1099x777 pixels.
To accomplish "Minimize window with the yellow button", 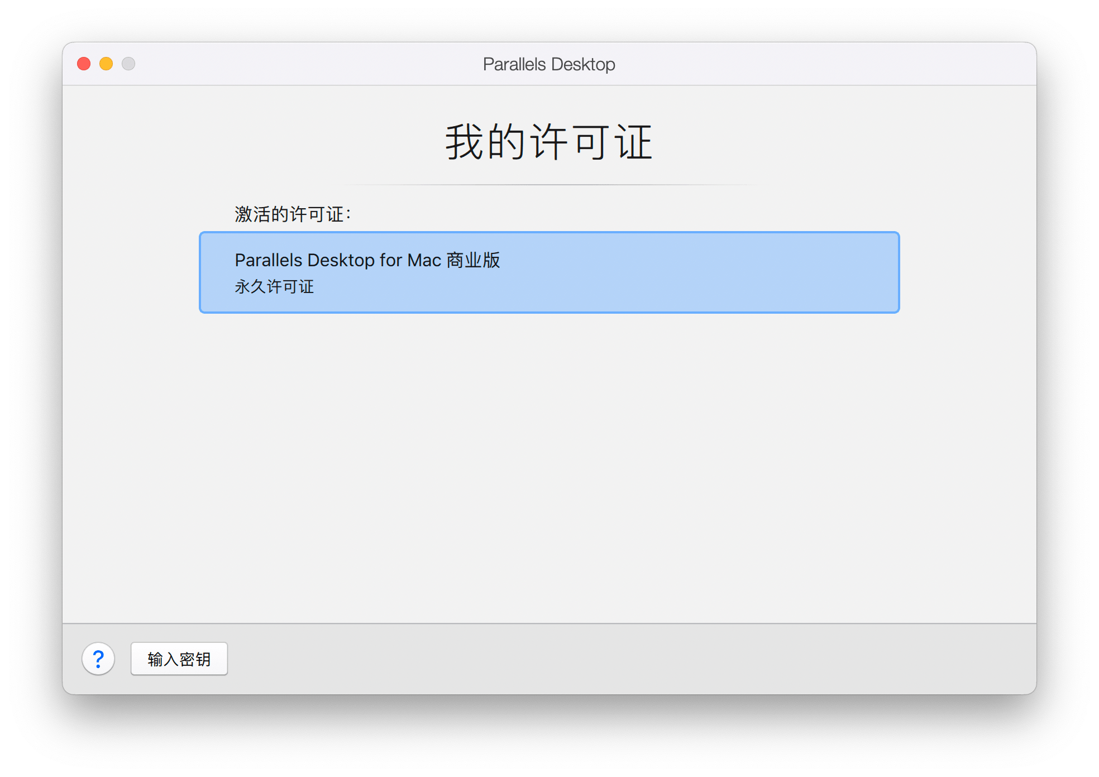I will coord(106,64).
